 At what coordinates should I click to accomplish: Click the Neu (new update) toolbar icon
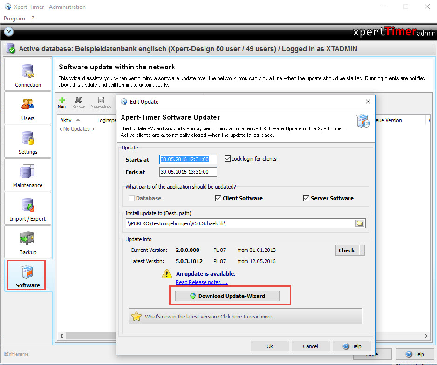[x=62, y=103]
